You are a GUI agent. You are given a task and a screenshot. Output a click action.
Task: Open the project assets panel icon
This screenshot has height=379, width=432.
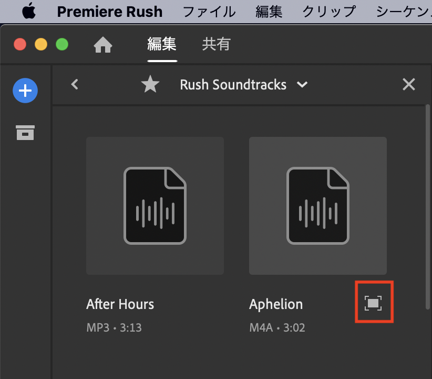click(25, 133)
